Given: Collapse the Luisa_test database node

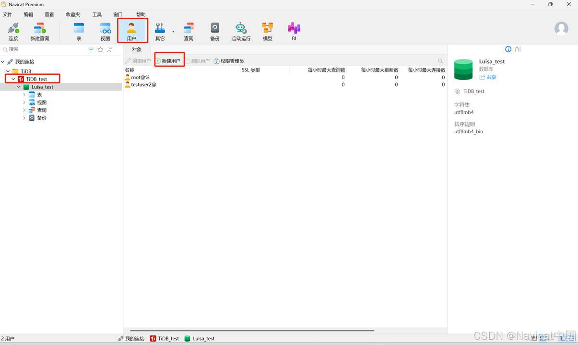Looking at the screenshot, I should (x=19, y=87).
